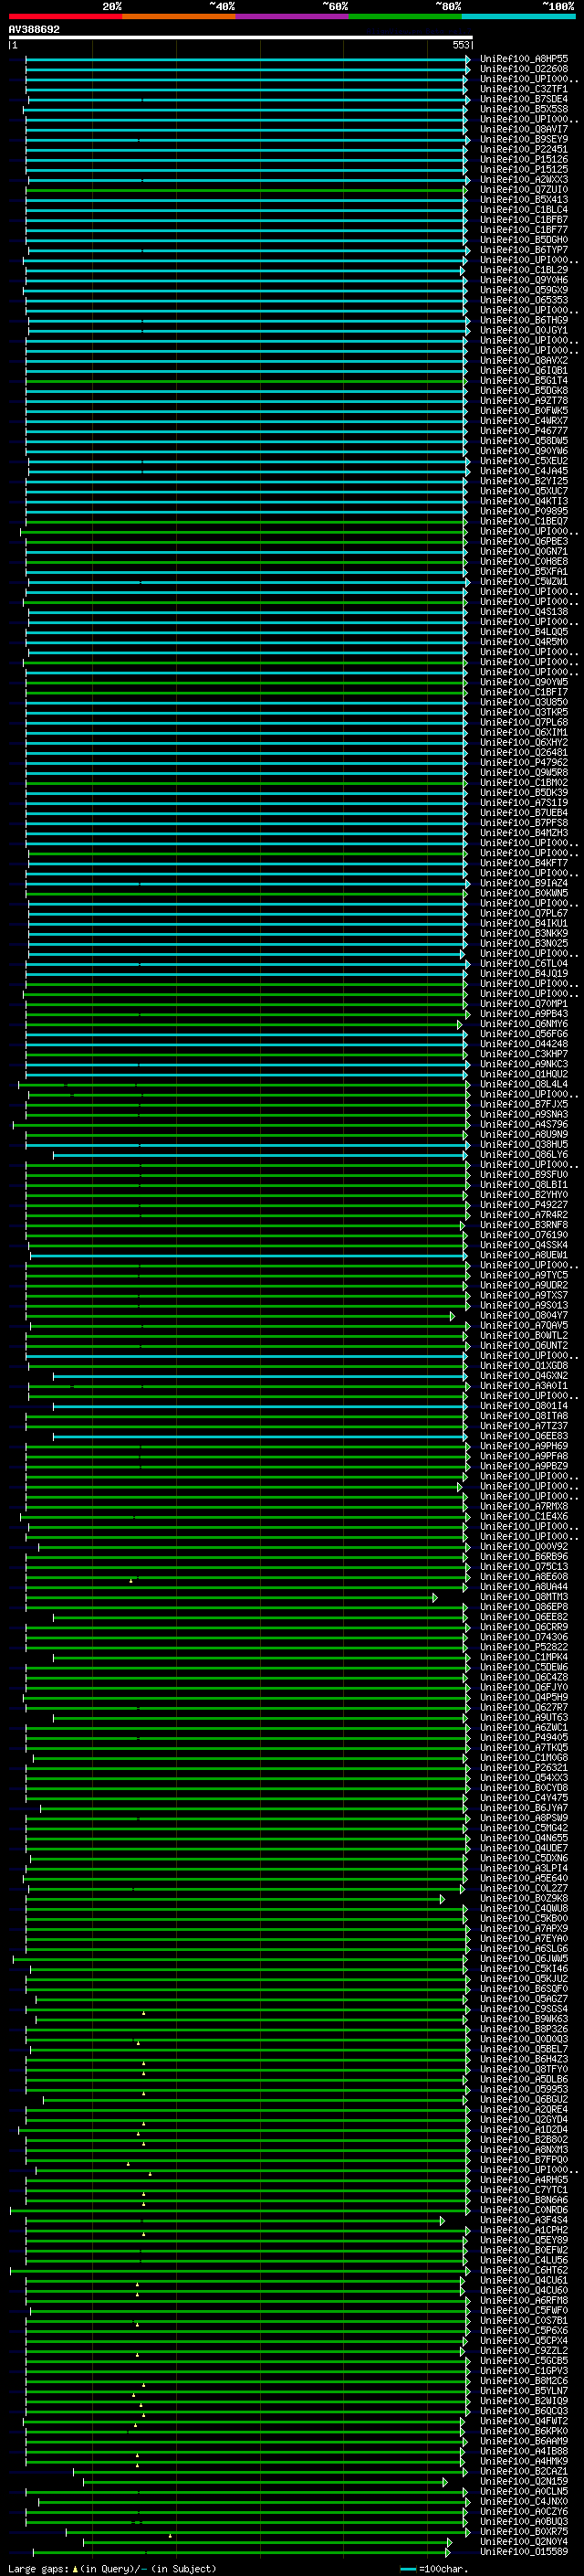Viewport: 584px width, 2576px height.
Task: Select the UniRef100_P15125 label
Action: point(524,169)
